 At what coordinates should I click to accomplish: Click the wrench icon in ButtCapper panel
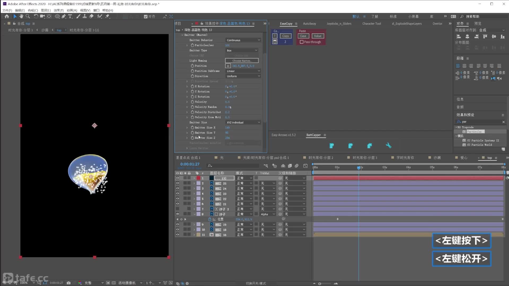[x=388, y=146]
